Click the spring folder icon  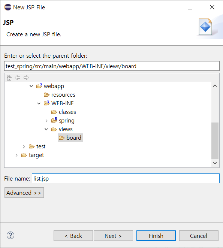point(54,120)
